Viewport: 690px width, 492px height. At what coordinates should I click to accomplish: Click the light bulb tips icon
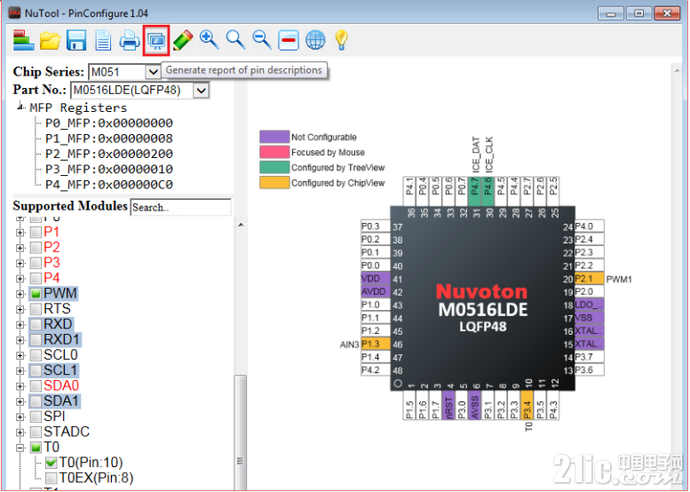342,40
